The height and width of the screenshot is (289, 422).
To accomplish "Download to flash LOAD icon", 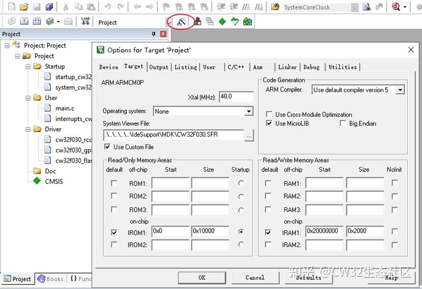I will pyautogui.click(x=85, y=21).
